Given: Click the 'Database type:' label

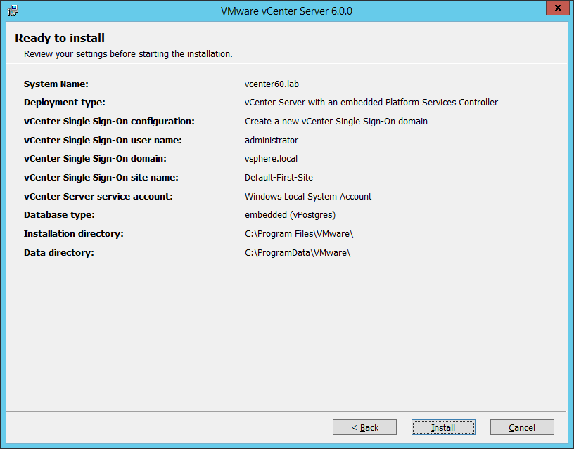Looking at the screenshot, I should (x=59, y=215).
